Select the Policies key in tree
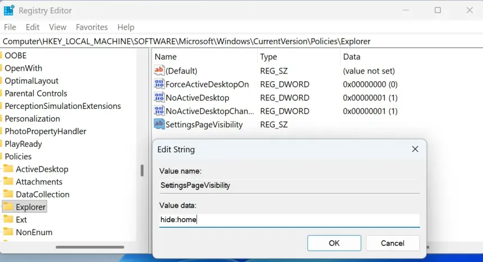483x262 pixels. click(x=18, y=157)
